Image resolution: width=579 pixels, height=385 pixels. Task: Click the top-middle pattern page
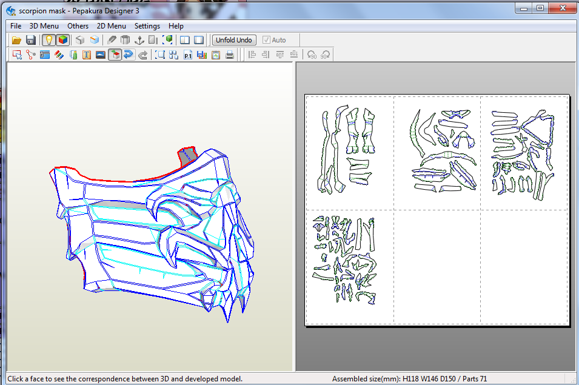pos(437,153)
